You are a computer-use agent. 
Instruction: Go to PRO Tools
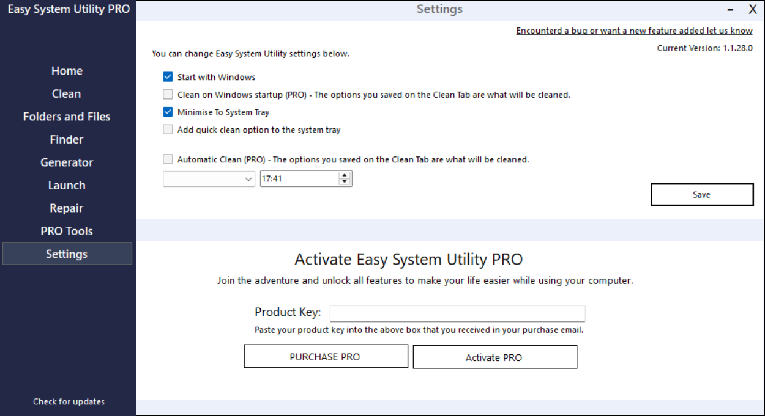(x=67, y=231)
